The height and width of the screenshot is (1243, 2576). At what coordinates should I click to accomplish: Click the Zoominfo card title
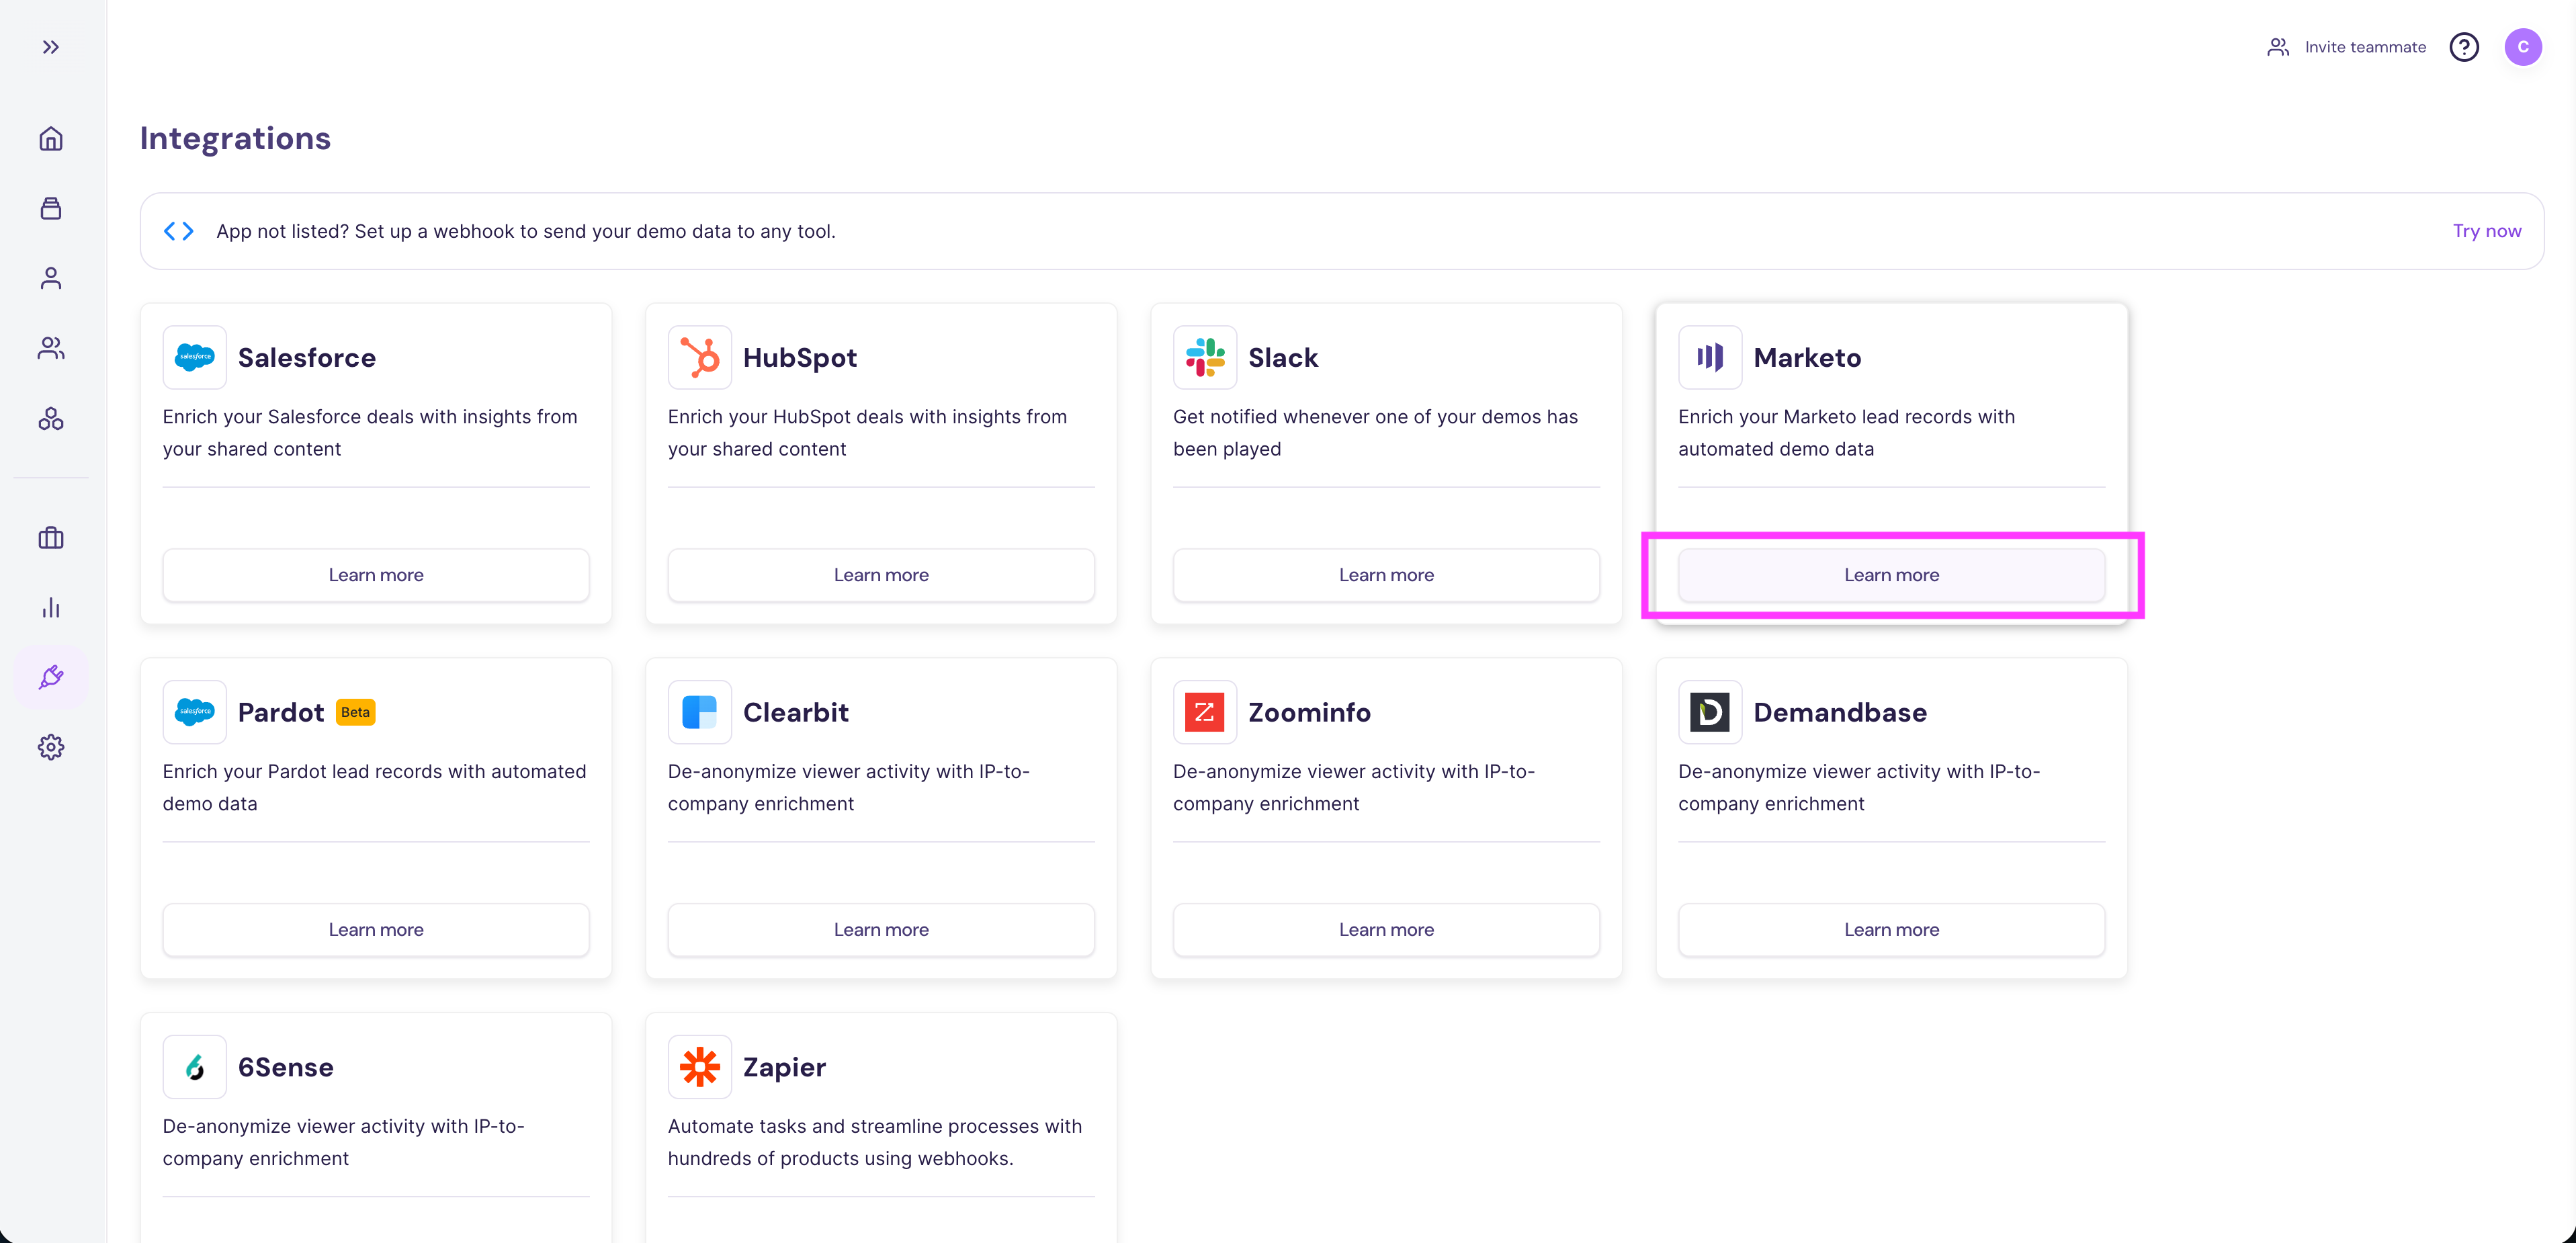[1309, 713]
